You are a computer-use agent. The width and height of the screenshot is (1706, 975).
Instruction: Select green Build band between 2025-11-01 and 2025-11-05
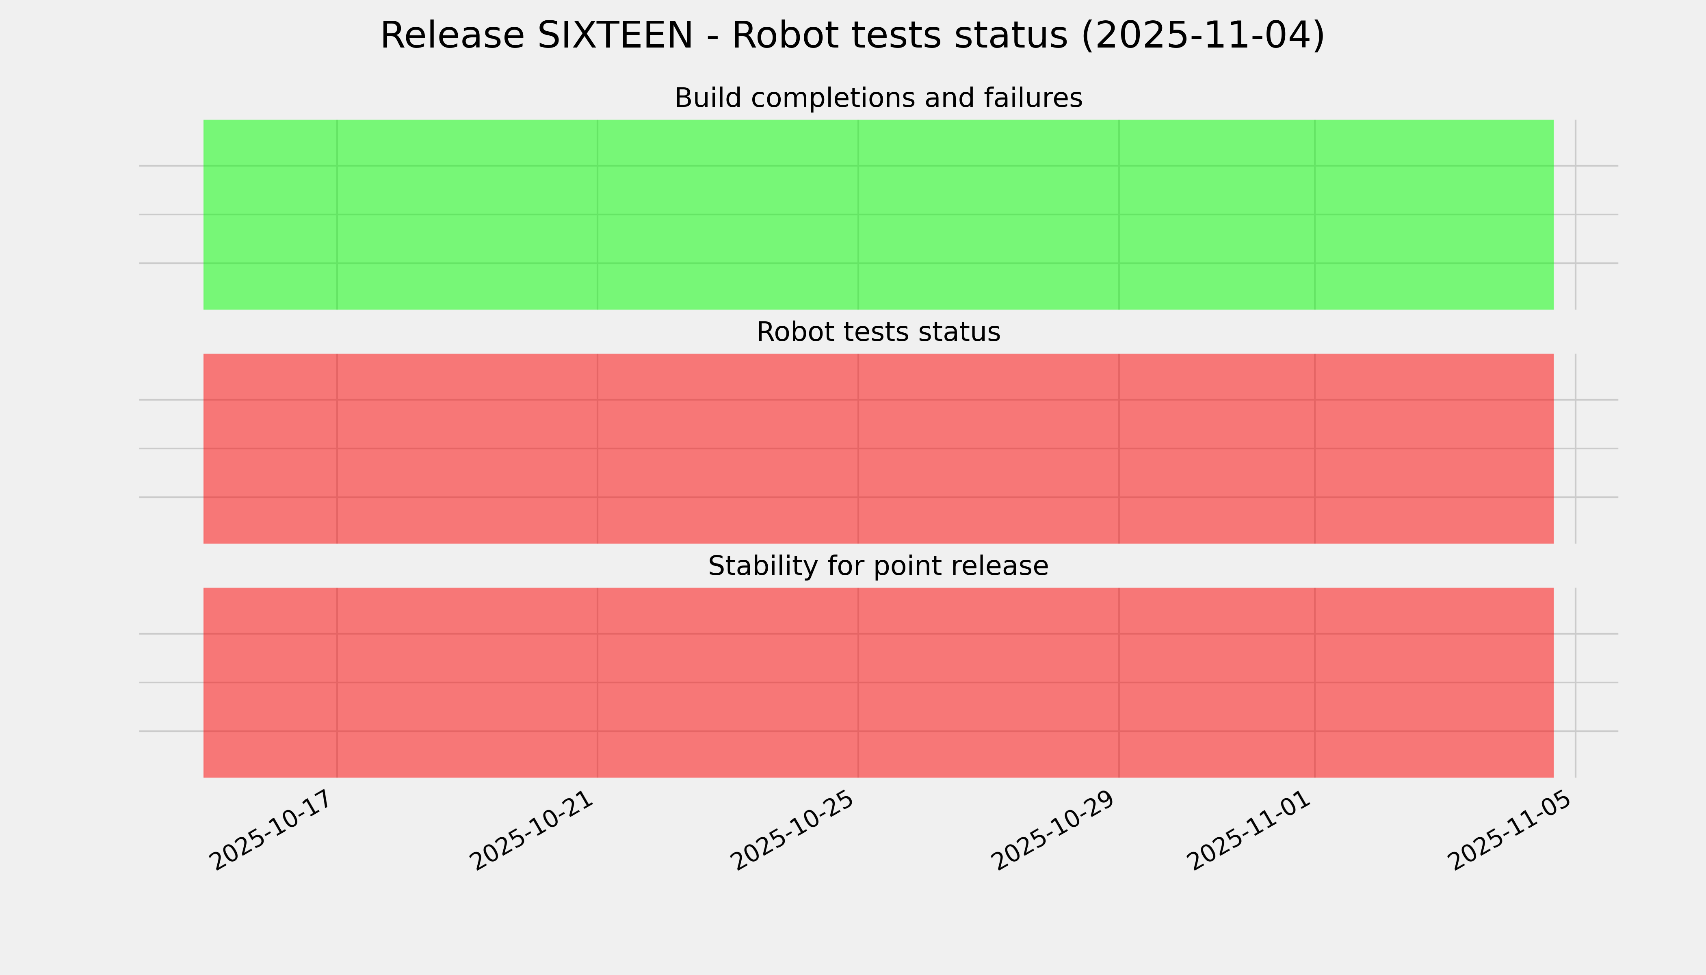coord(1433,214)
